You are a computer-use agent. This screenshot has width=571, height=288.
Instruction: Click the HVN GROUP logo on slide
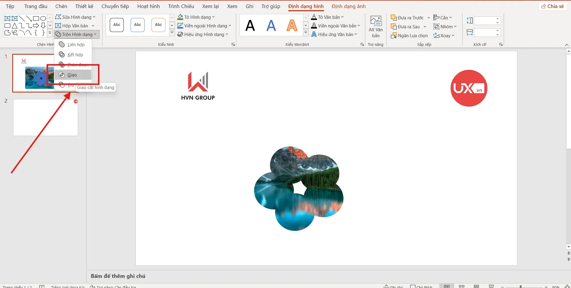click(198, 86)
